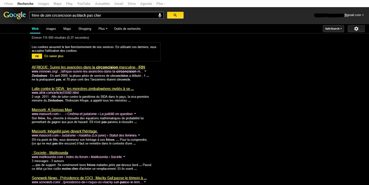Expand arrow after Malikounda Societe breadcrumb
The image size is (369, 185).
(x=124, y=157)
